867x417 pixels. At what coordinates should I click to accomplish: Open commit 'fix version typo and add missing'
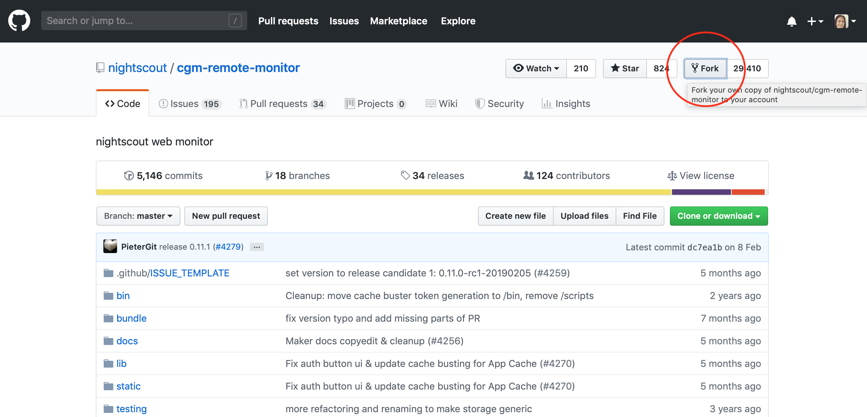pyautogui.click(x=383, y=318)
